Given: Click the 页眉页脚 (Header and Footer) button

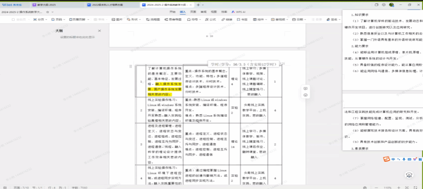Looking at the screenshot, I should point(77,19).
